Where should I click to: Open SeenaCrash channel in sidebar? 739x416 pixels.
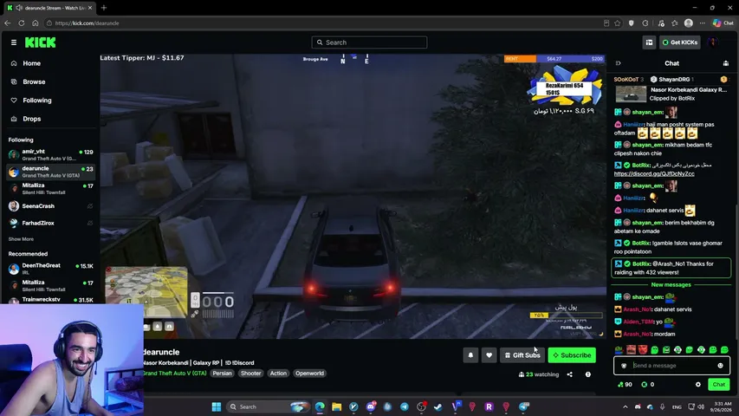click(x=51, y=206)
